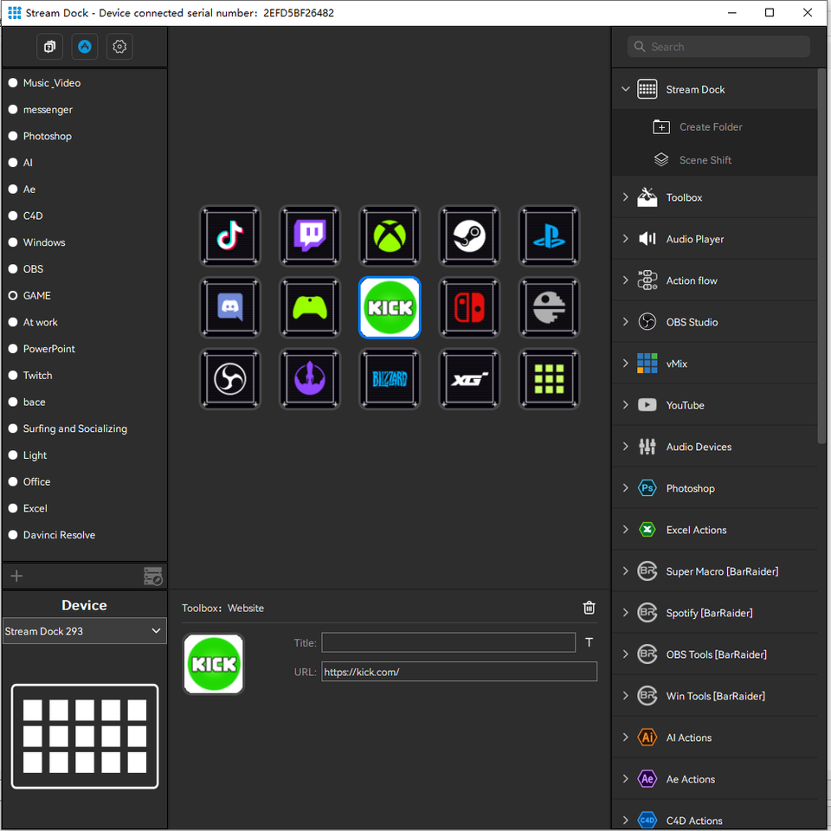Select the Twitch profile radio button
Image resolution: width=831 pixels, height=831 pixels.
(x=13, y=375)
